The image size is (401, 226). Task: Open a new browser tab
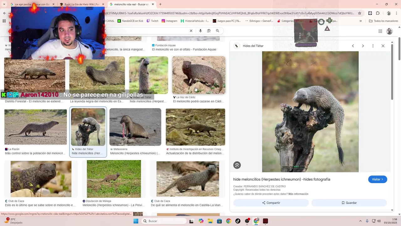[x=160, y=4]
